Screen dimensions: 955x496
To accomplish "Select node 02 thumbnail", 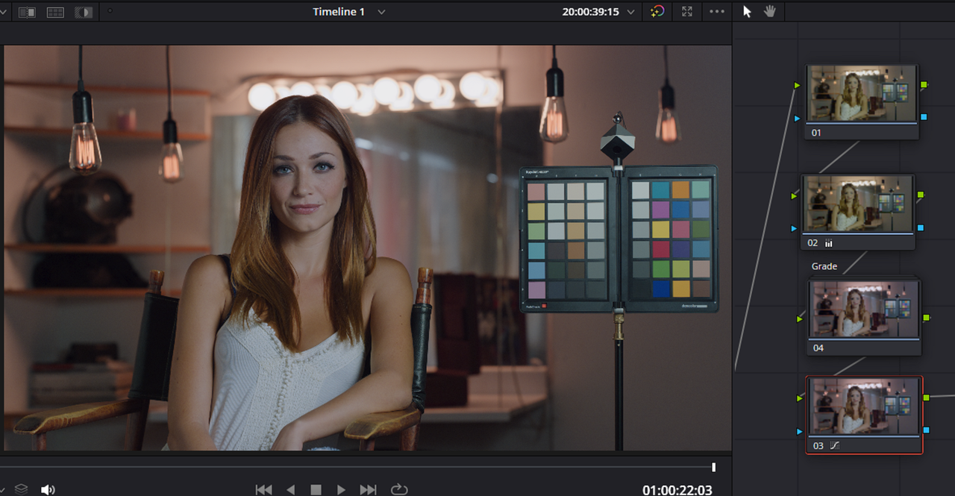I will coord(858,204).
